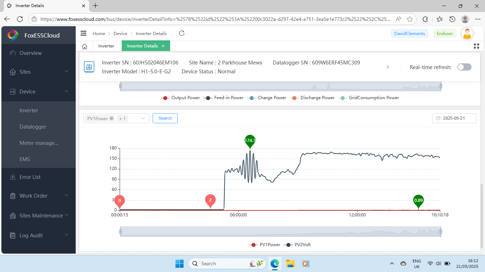
Task: Open the tab grid options icon
Action: pos(476,46)
